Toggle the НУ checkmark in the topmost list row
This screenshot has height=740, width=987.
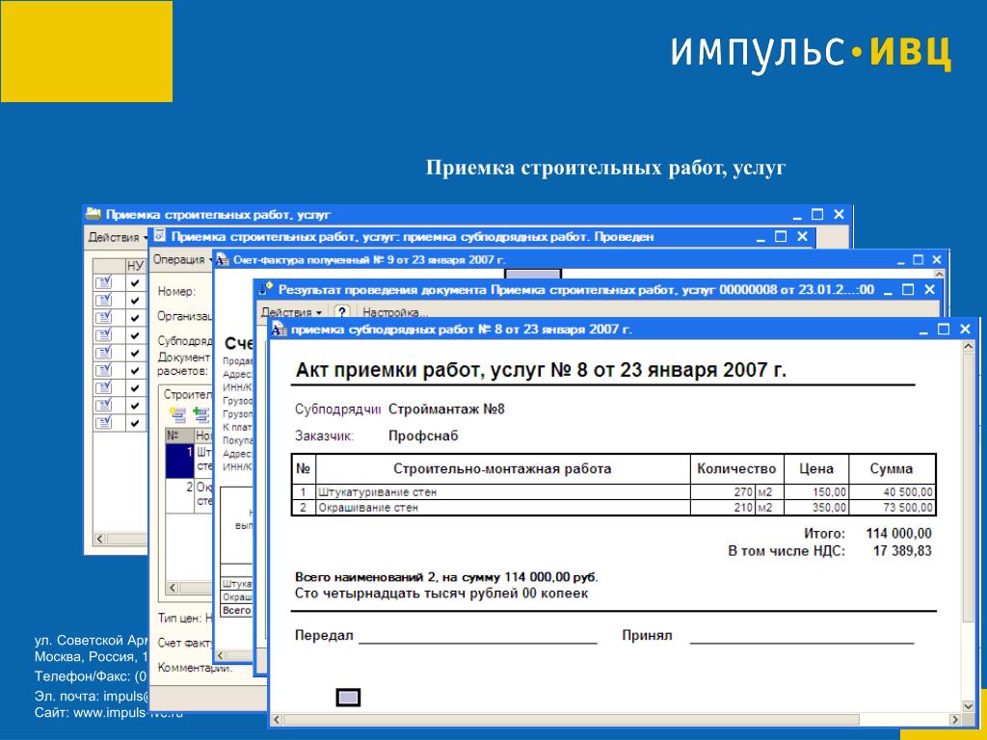(135, 282)
